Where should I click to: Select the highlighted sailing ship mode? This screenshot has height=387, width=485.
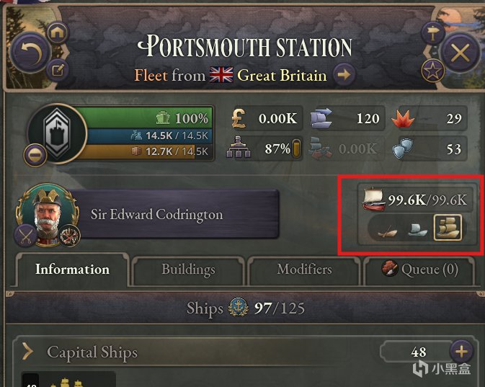tap(447, 228)
